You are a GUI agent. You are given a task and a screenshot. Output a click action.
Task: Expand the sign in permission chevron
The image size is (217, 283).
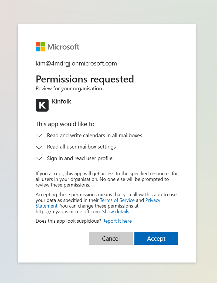point(39,158)
